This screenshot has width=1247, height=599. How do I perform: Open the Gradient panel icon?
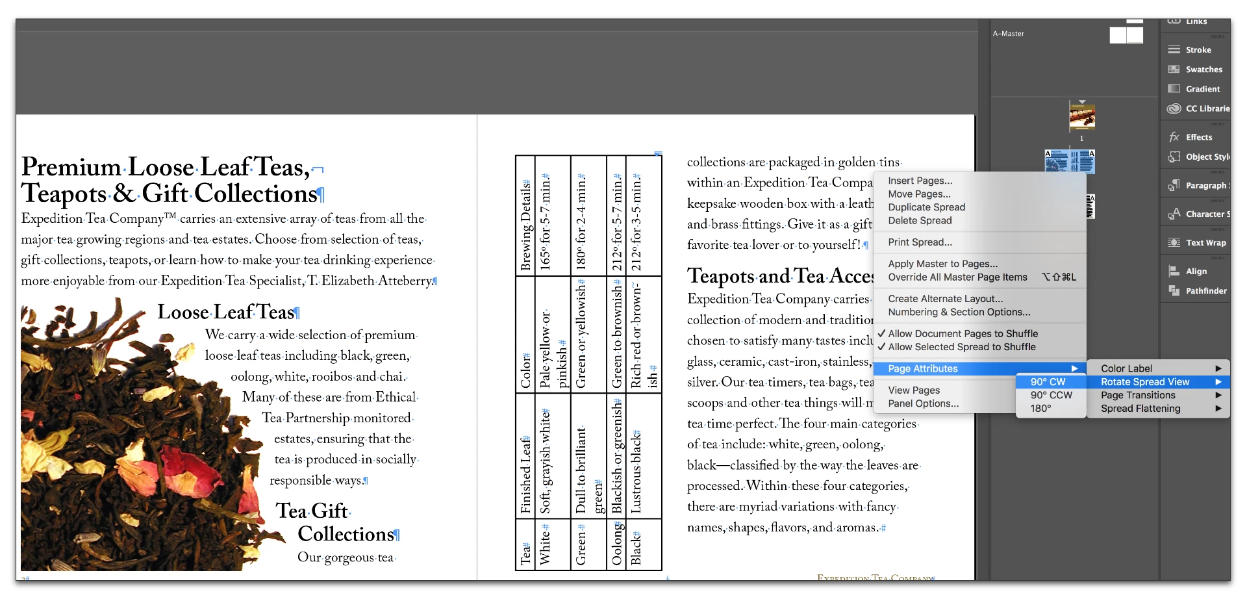point(1174,88)
